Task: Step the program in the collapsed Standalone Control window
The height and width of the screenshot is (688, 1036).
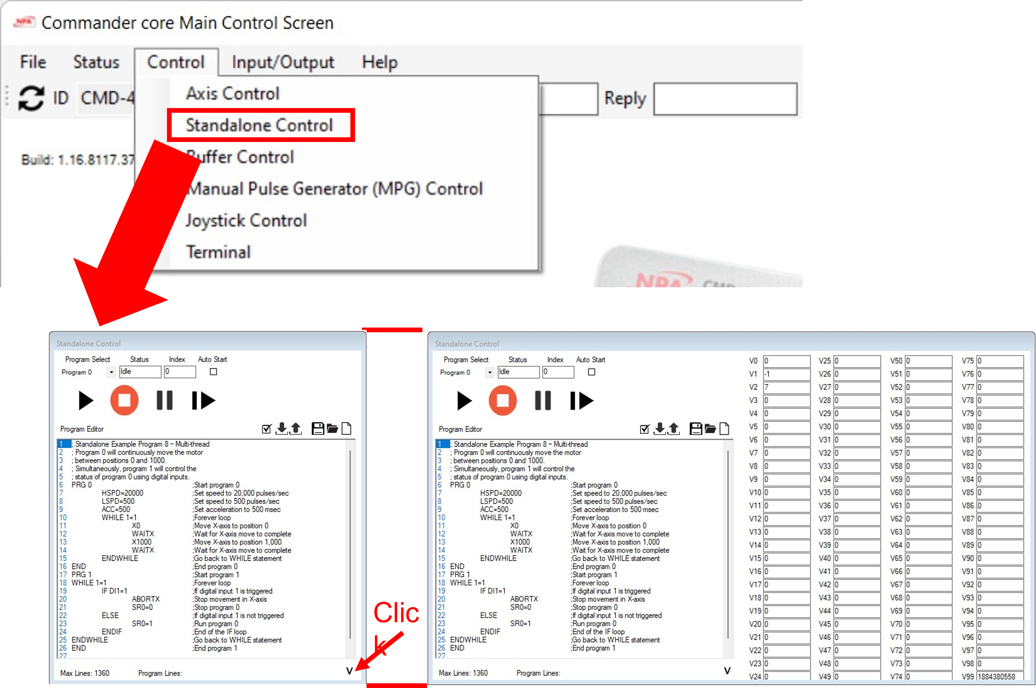Action: coord(203,400)
